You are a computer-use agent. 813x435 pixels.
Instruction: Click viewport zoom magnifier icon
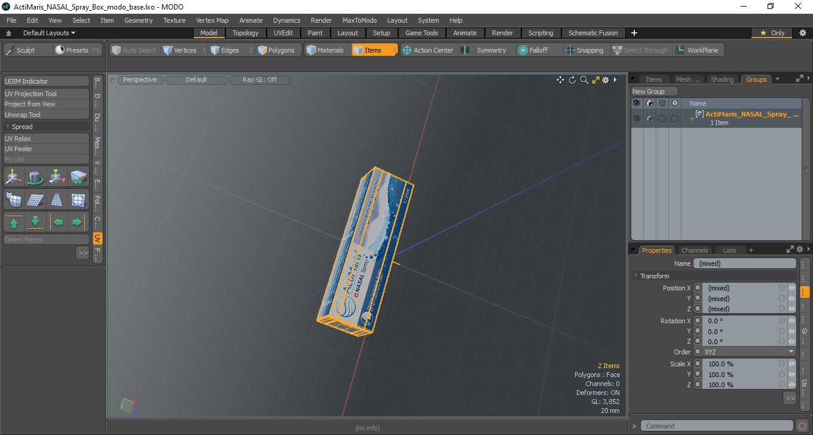pos(584,80)
